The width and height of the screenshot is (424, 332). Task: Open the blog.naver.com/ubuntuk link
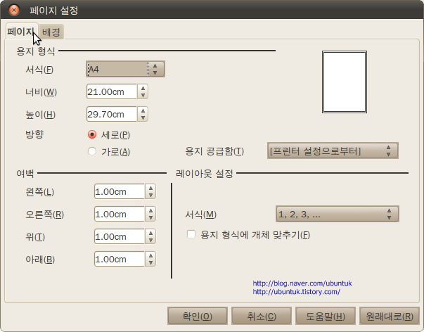coord(302,283)
